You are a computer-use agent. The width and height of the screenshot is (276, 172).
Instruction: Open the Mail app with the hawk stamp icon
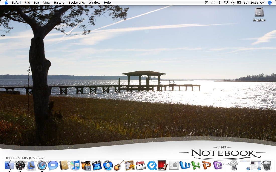31,165
